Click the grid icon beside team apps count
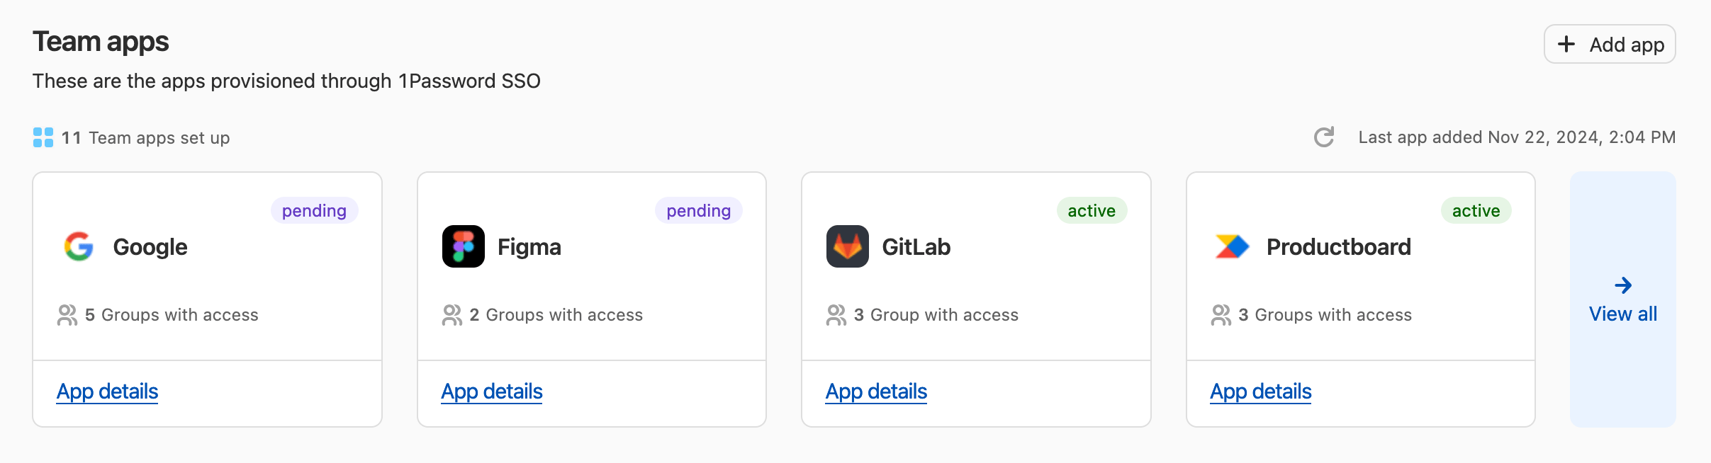Viewport: 1711px width, 463px height. [x=44, y=137]
